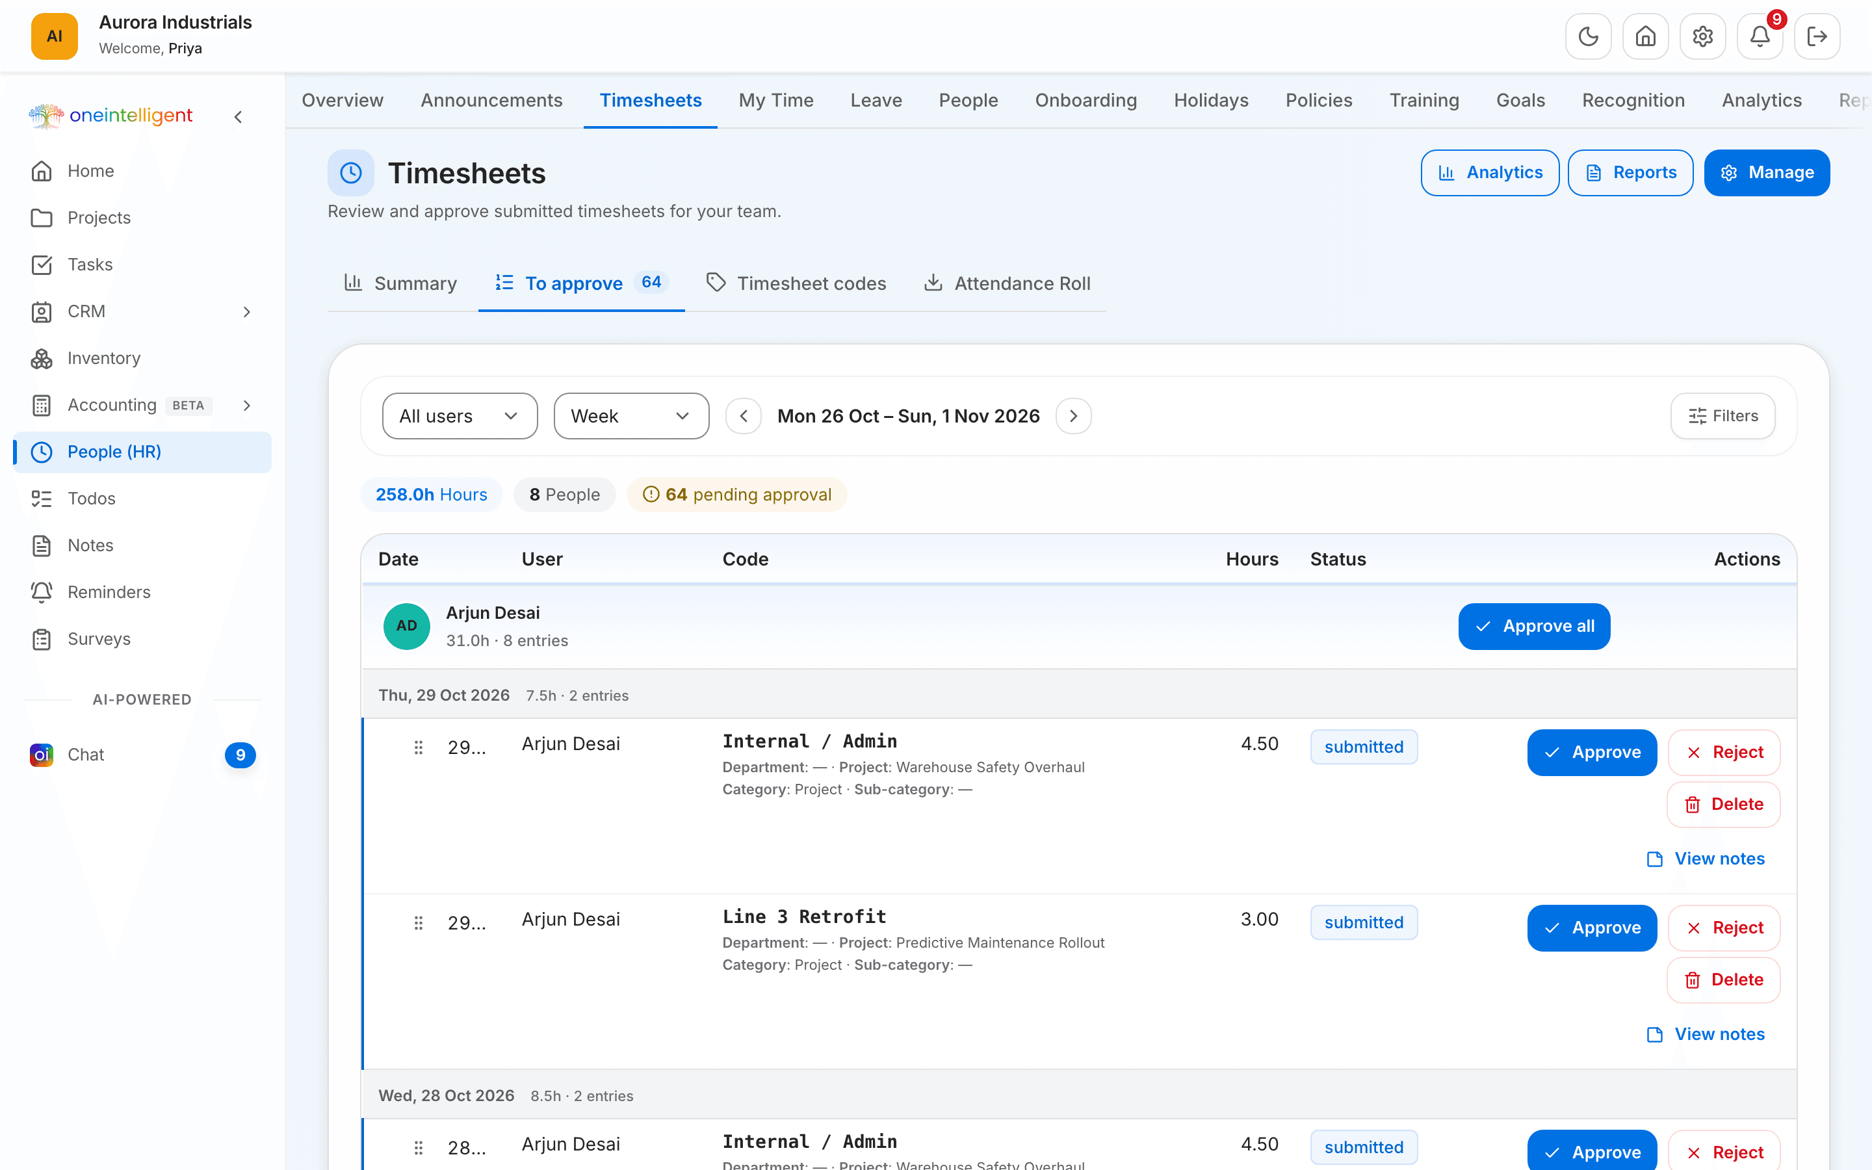Image resolution: width=1872 pixels, height=1170 pixels.
Task: Expand the CRM submenu
Action: (x=247, y=312)
